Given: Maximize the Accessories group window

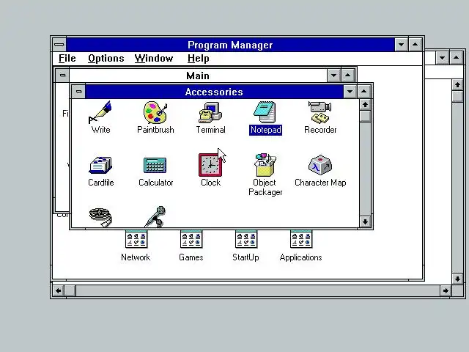Looking at the screenshot, I should point(363,92).
